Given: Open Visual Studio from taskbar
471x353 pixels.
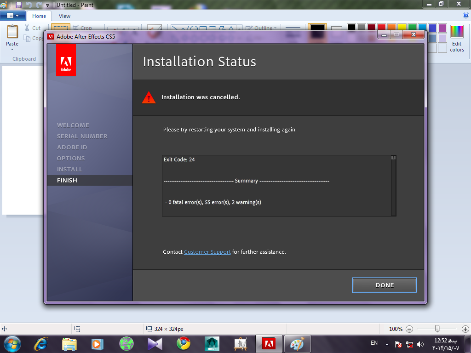Looking at the screenshot, I should point(155,344).
